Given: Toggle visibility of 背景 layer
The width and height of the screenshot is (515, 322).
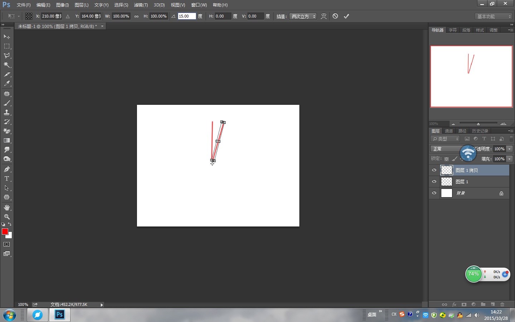Looking at the screenshot, I should coord(434,193).
